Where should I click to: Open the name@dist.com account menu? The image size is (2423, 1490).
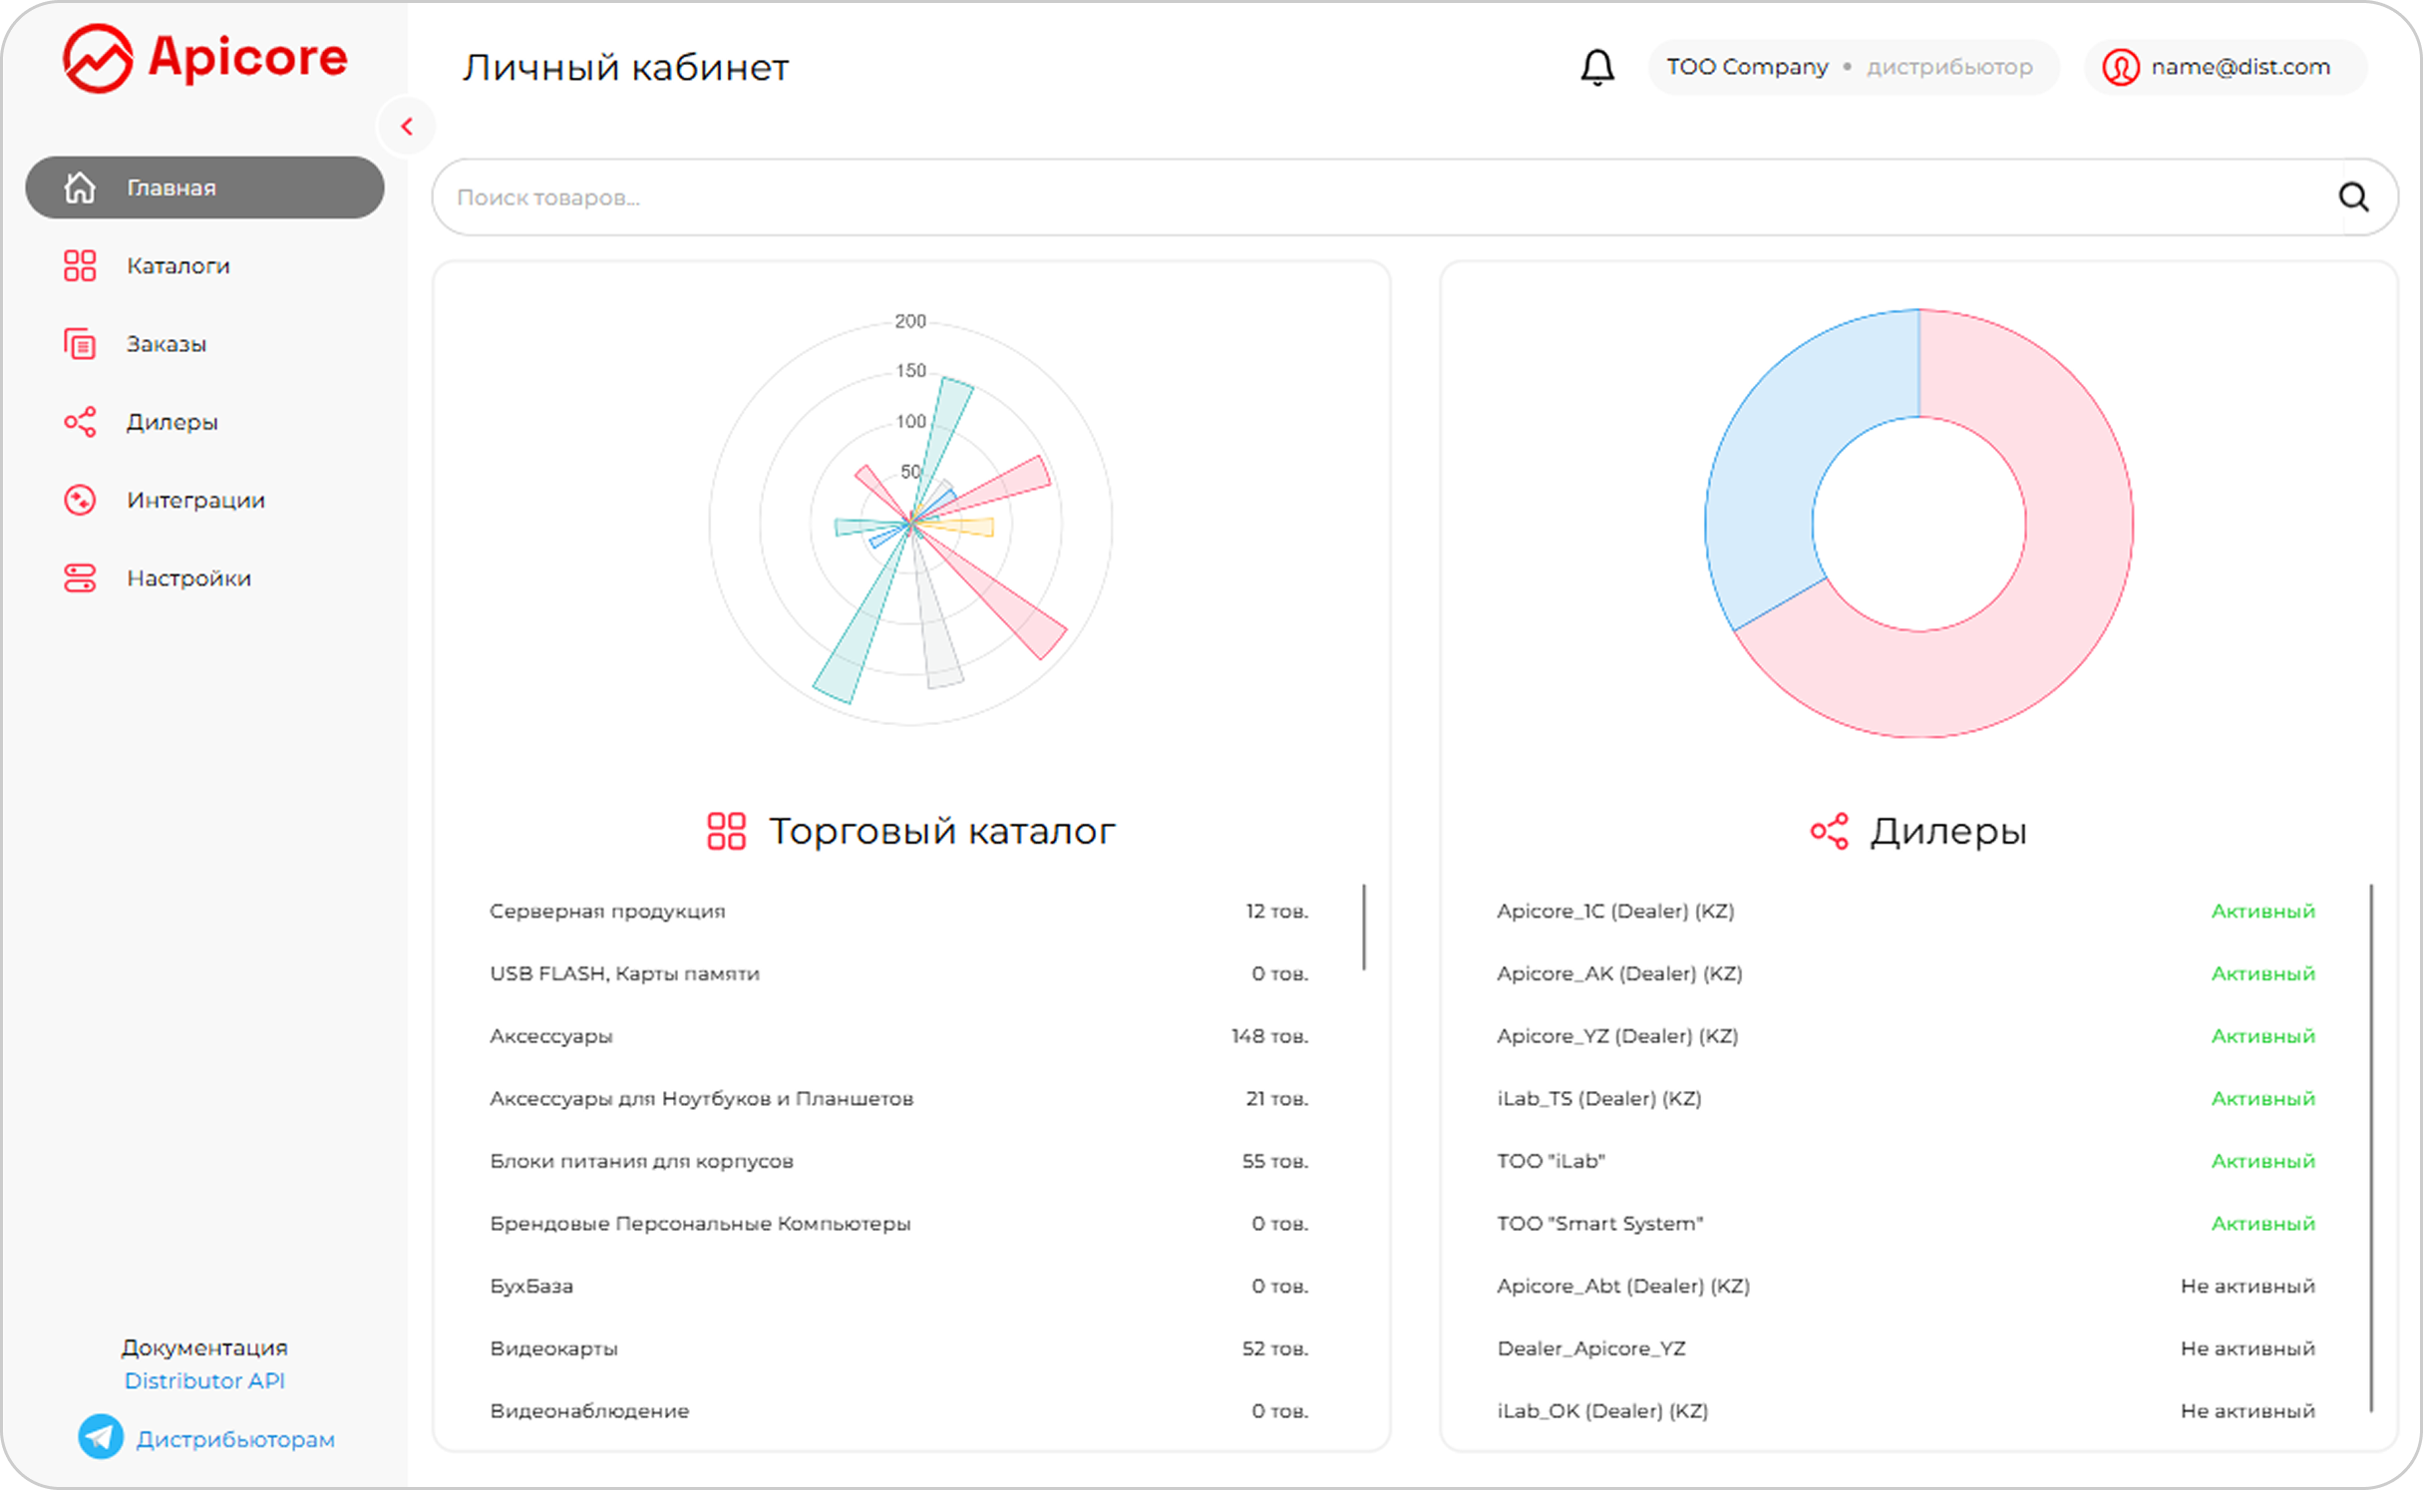pos(2226,67)
